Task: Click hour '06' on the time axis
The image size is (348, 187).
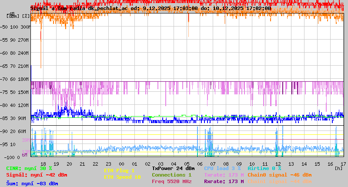Action: 200,164
